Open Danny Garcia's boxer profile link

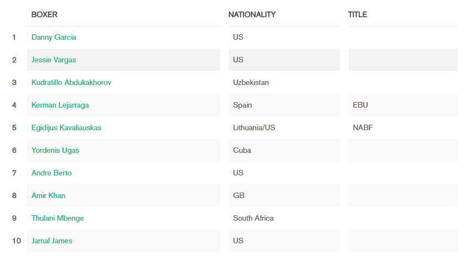(54, 37)
